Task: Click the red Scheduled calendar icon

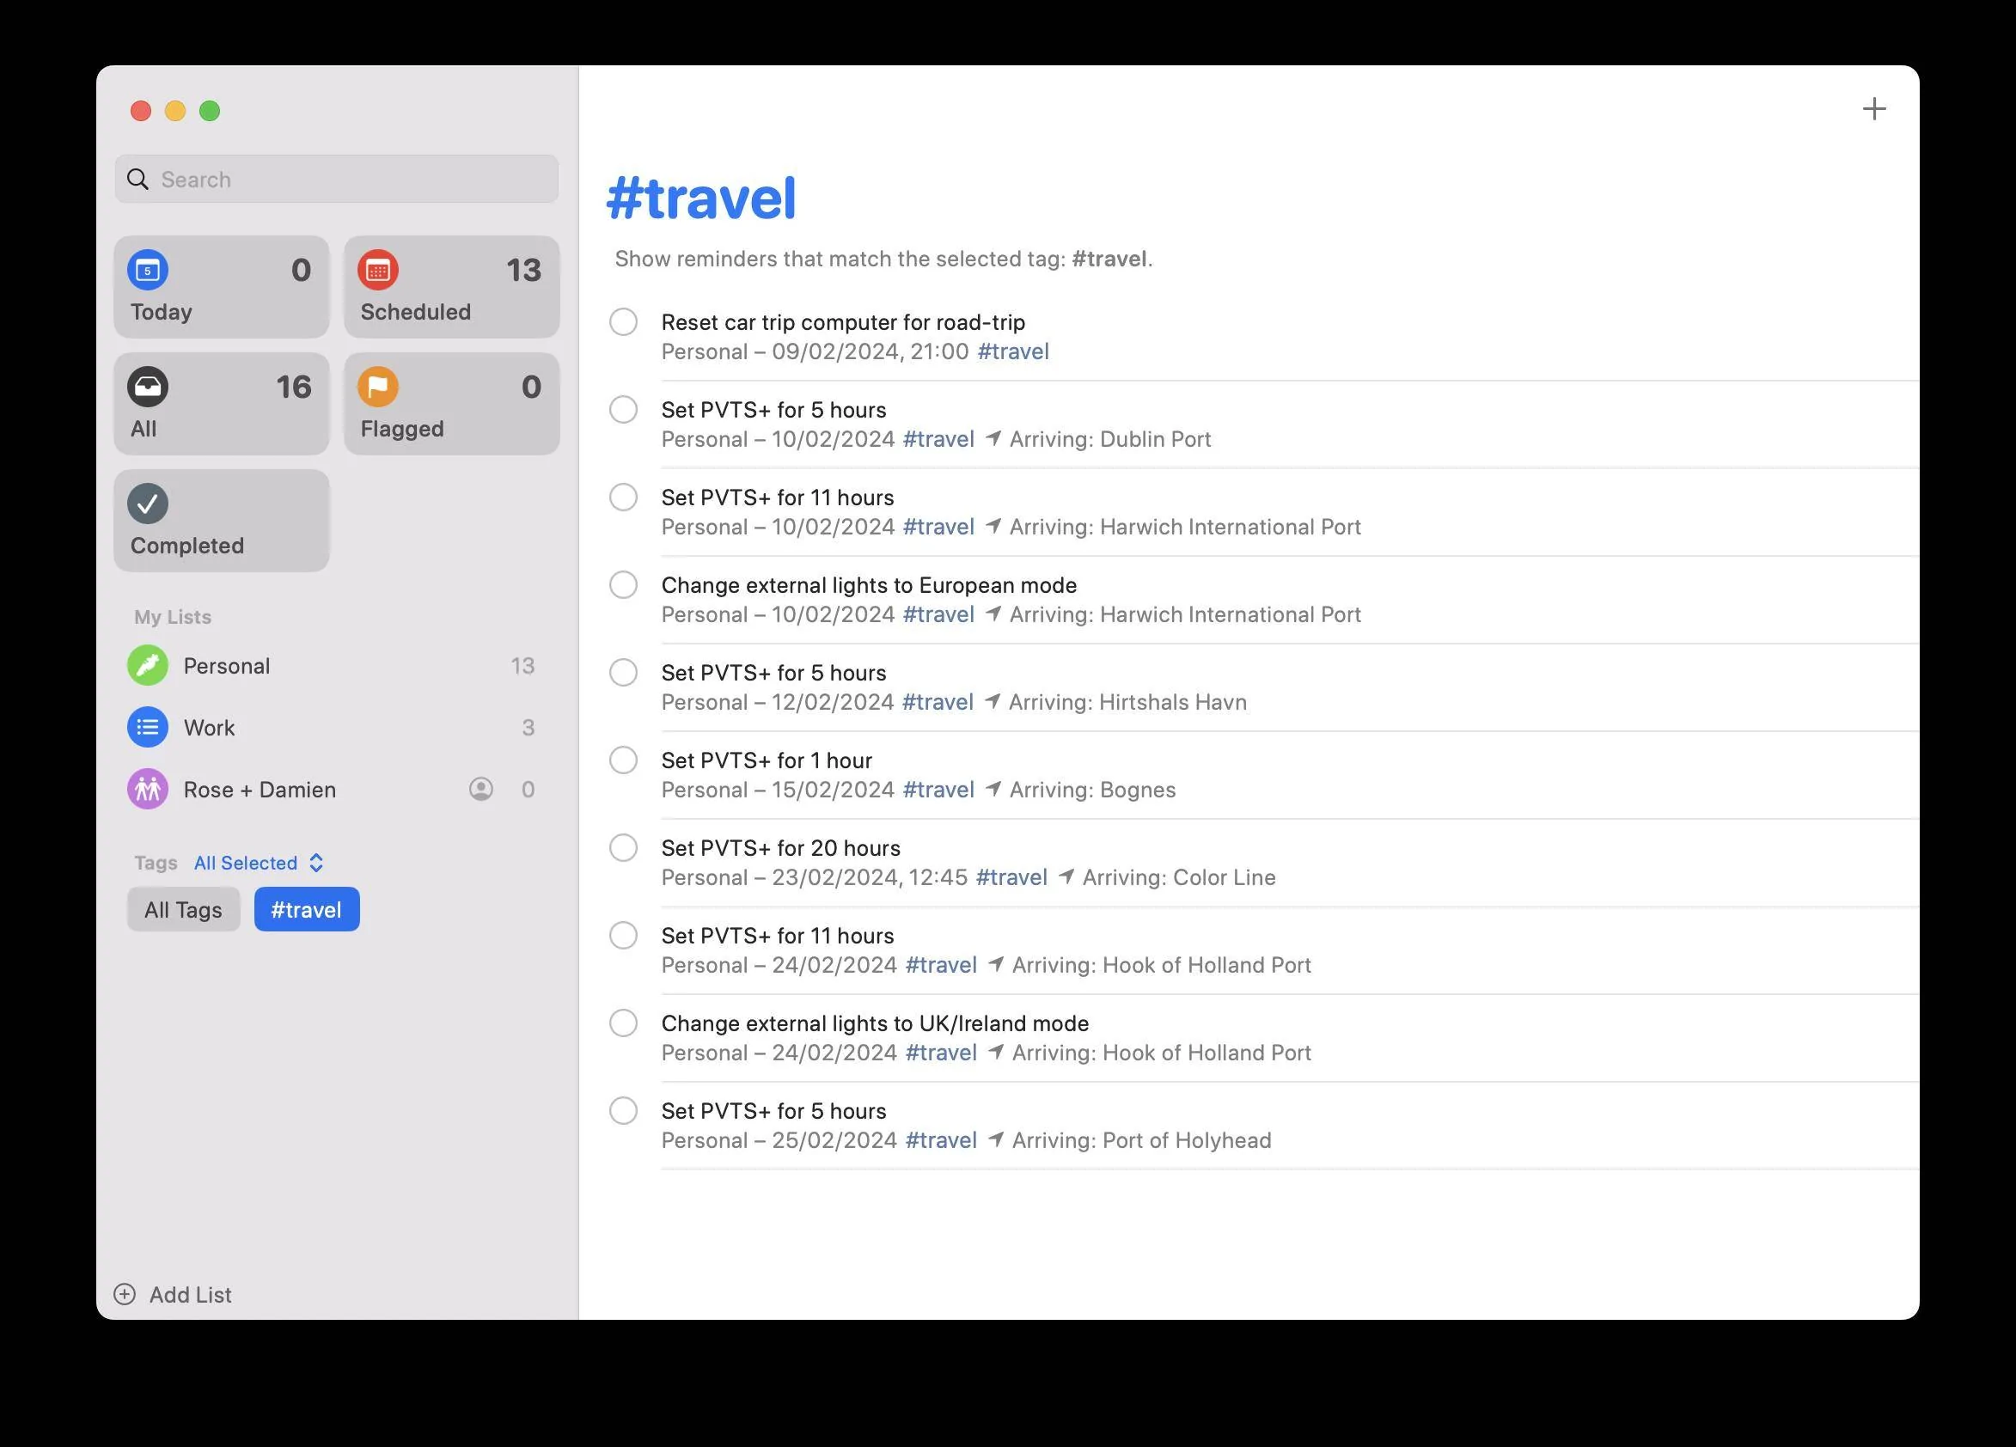Action: click(x=378, y=270)
